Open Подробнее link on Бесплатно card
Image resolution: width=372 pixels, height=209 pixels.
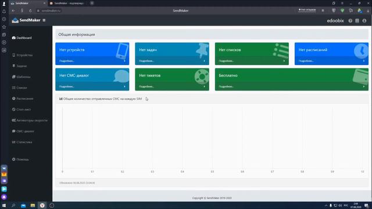click(x=226, y=87)
